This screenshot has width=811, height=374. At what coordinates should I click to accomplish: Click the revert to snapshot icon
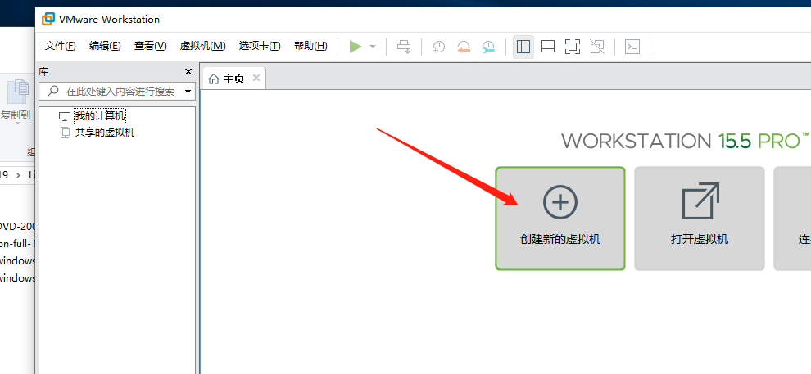tap(464, 47)
